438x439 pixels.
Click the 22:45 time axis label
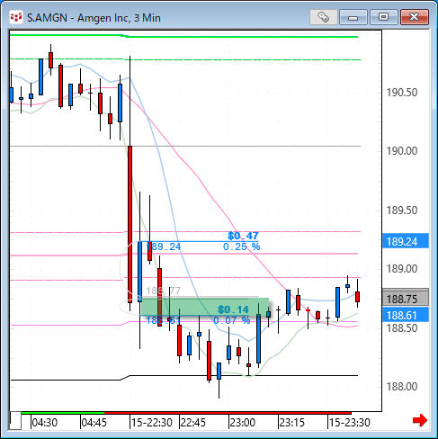click(193, 423)
